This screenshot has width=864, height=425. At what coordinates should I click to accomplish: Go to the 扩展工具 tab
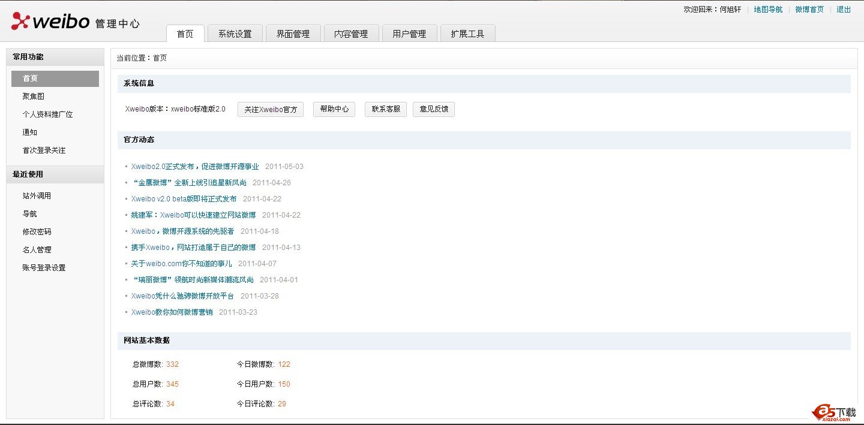[467, 34]
